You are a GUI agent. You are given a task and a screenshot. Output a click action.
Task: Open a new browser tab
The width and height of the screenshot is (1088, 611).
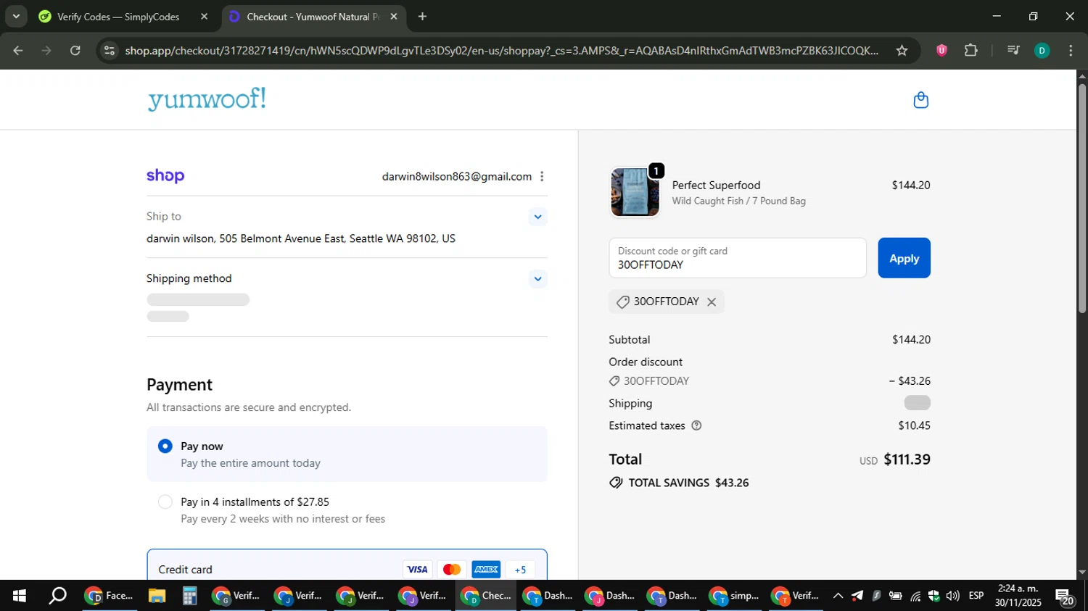tap(422, 16)
